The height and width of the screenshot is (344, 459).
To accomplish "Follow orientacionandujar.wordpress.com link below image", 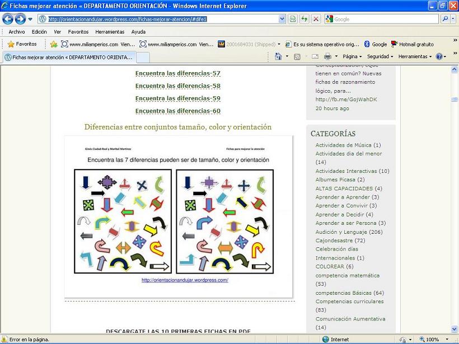I will pos(185,280).
